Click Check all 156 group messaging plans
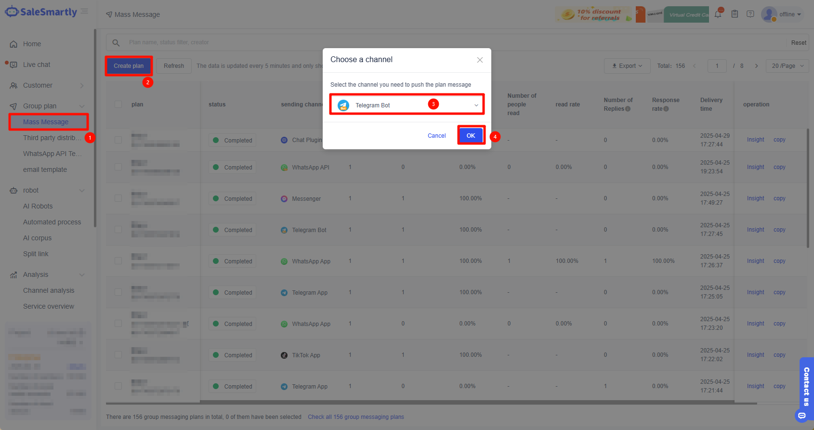The width and height of the screenshot is (814, 430). (356, 417)
